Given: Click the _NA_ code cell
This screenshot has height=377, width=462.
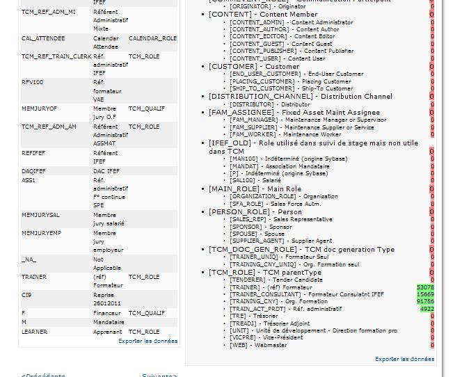Looking at the screenshot, I should (29, 259).
